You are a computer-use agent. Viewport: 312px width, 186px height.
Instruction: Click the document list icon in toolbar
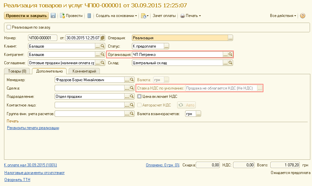click(x=89, y=16)
